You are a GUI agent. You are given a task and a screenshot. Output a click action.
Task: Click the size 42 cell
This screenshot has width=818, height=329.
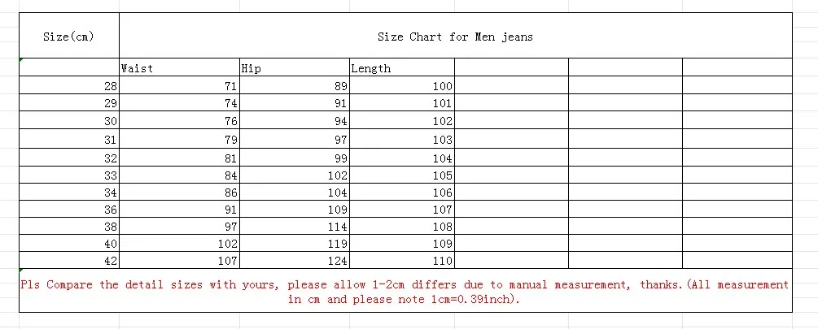tap(69, 261)
